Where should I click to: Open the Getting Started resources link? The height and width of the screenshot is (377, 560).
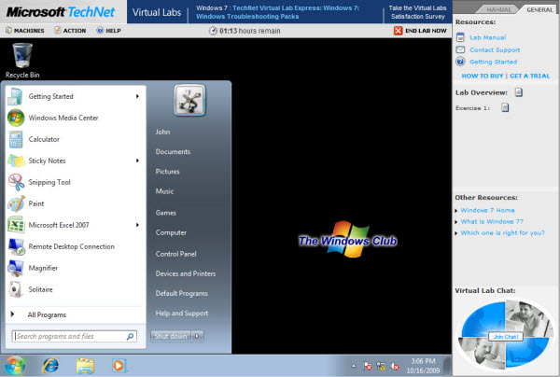coord(493,62)
